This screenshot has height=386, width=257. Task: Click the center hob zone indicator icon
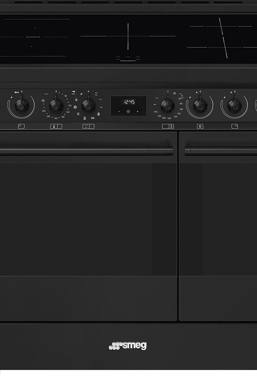point(200,126)
